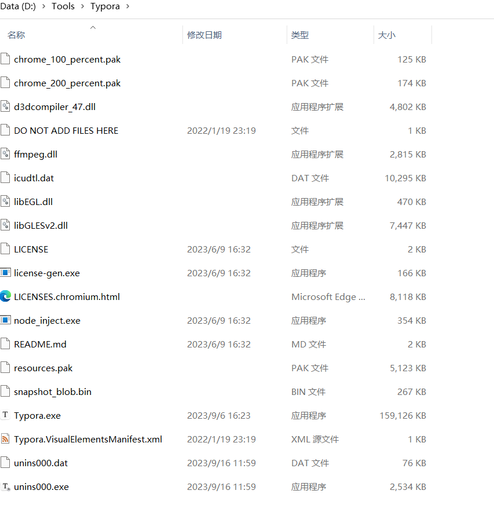This screenshot has height=505, width=494.
Task: Sort by the 大小 column header
Action: [386, 35]
